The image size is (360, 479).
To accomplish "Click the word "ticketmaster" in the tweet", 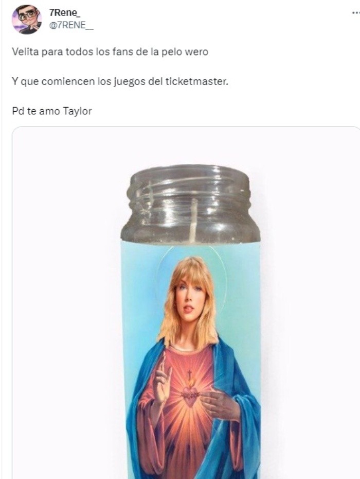I will click(x=197, y=81).
